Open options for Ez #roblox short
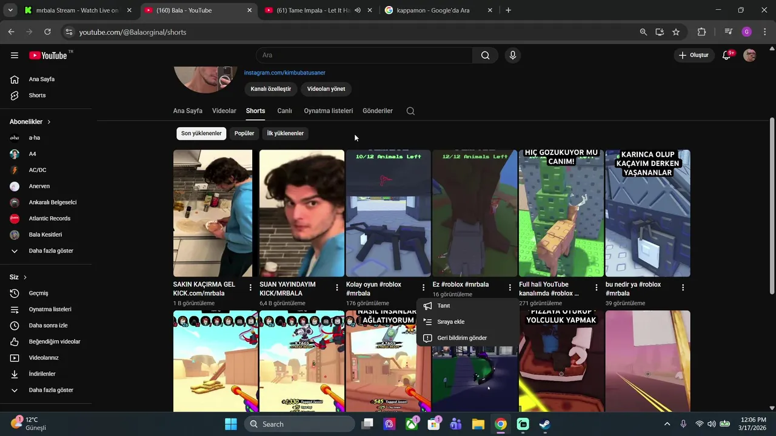This screenshot has width=776, height=436. click(510, 288)
